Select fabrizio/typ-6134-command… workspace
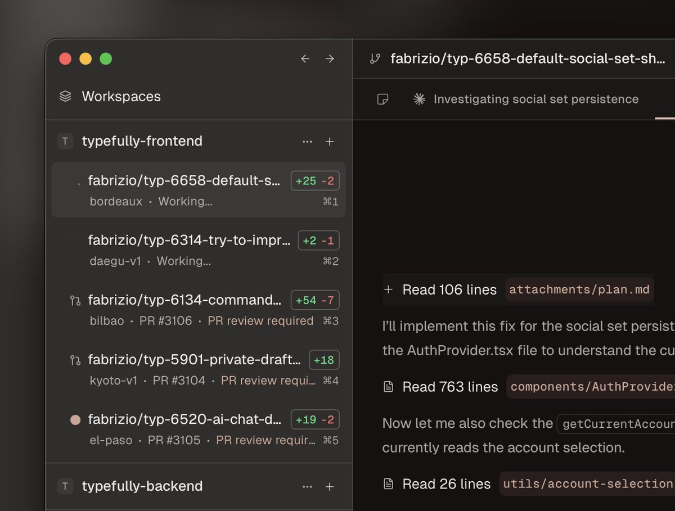675x511 pixels. [199, 309]
